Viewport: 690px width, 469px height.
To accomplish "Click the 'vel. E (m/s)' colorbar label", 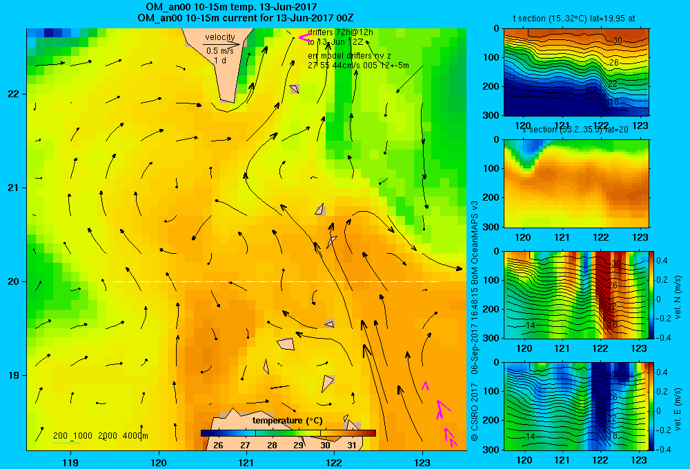I will click(678, 409).
